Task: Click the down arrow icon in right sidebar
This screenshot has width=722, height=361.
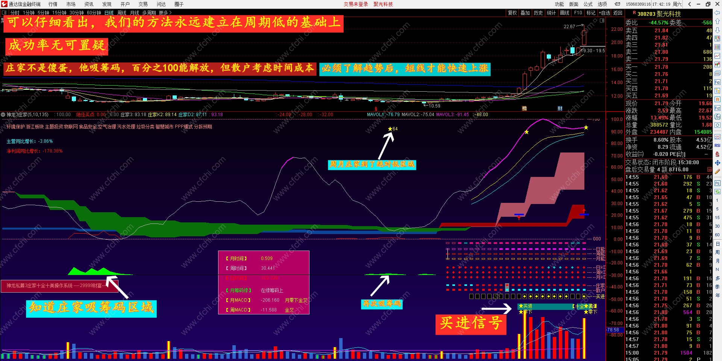Action: (717, 30)
